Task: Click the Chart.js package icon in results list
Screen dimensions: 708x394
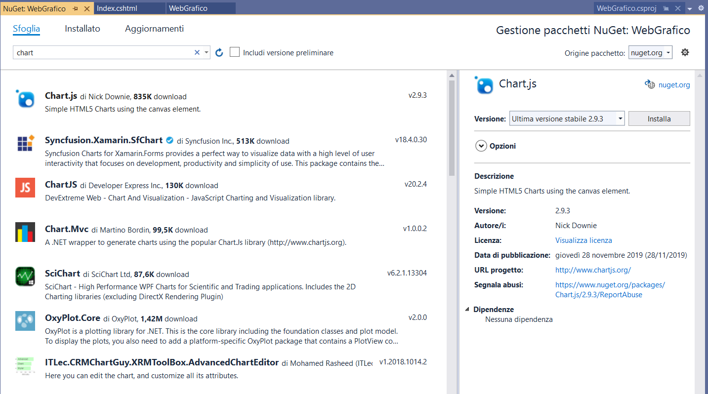Action: click(x=25, y=99)
